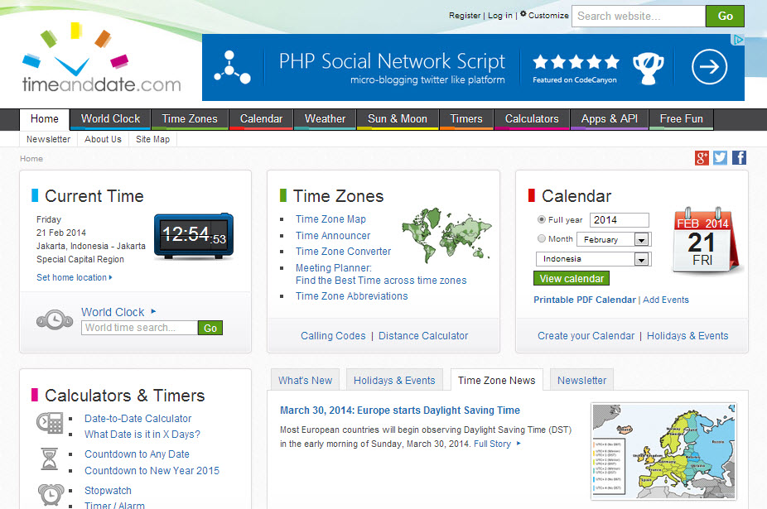Open the Site Map submenu link
This screenshot has width=767, height=509.
pos(152,139)
